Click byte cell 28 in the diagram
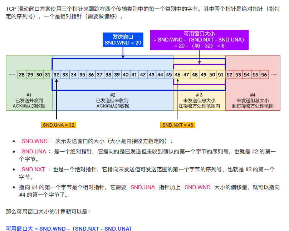Viewport: 289px width, 231px height. [x=22, y=75]
